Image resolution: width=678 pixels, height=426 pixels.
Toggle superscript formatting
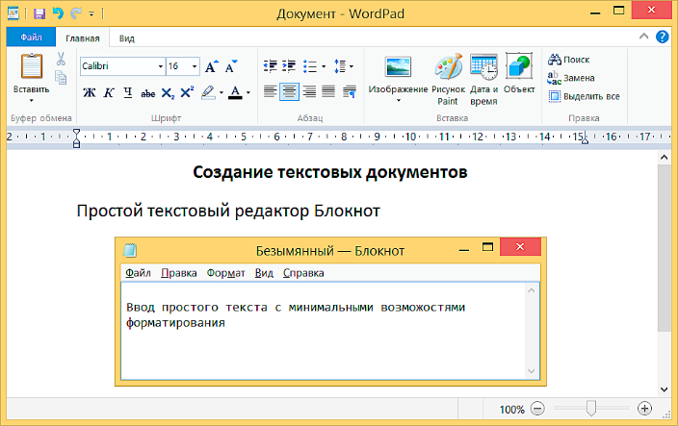[x=187, y=92]
